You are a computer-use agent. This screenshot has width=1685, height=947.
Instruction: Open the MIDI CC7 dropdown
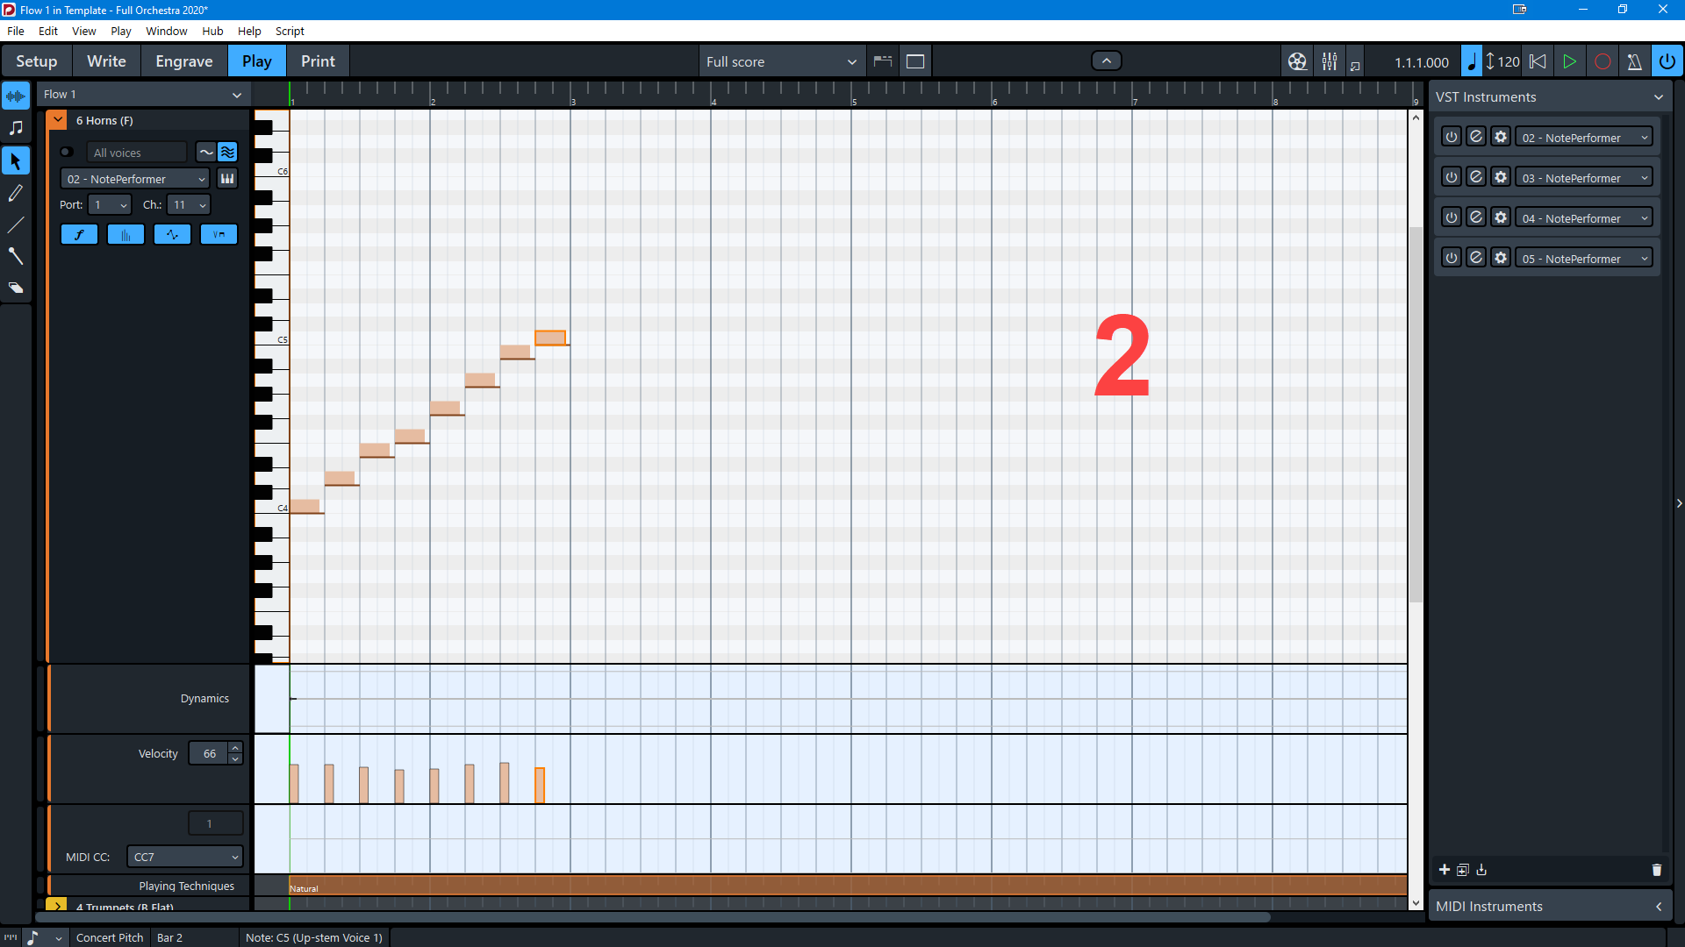185,857
